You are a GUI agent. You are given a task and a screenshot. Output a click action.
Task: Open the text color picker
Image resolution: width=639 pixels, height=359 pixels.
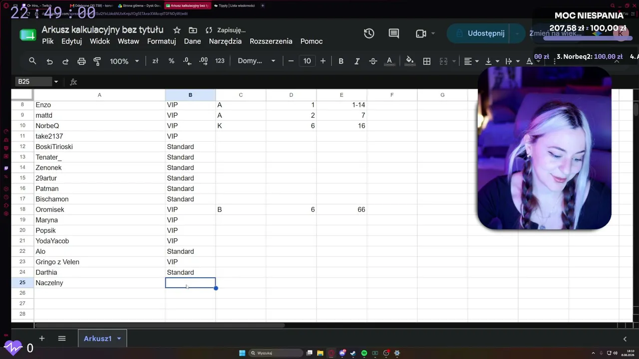coord(389,61)
